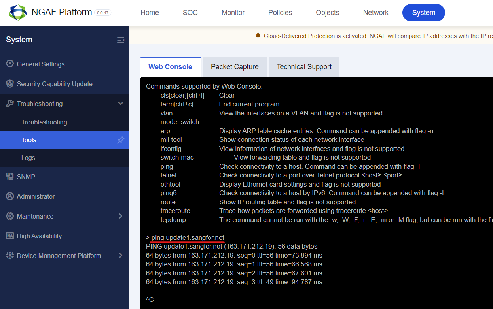Click the 'ifconfig' command in console list
The width and height of the screenshot is (493, 309).
(171, 149)
